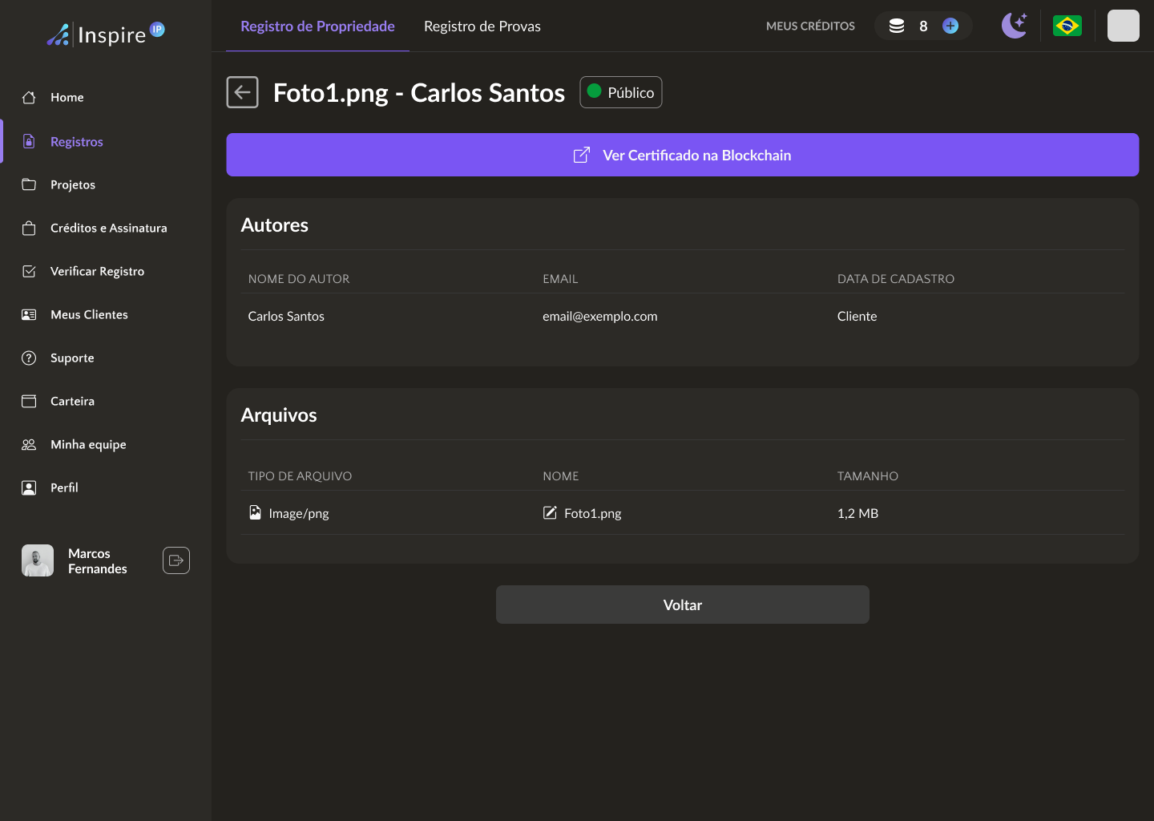Click the logout icon beside Marcos Fernandes
The height and width of the screenshot is (821, 1154).
pos(176,560)
